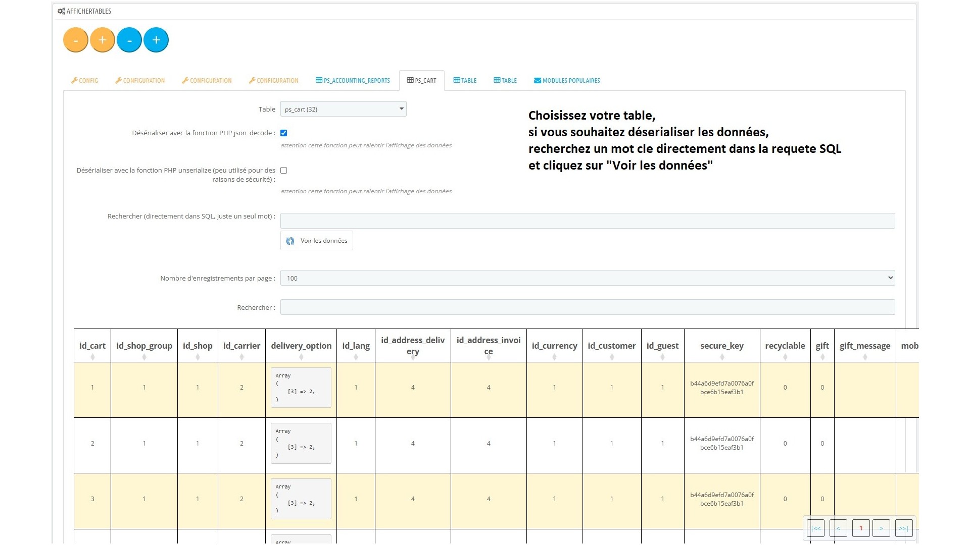Screen dimensions: 970x545
Task: Click the refresh icon in Voir les données
Action: (x=290, y=241)
